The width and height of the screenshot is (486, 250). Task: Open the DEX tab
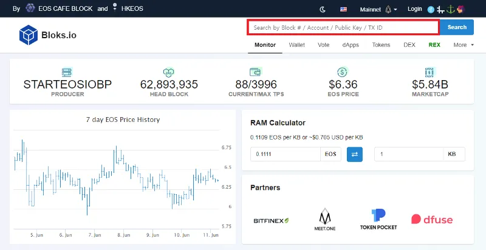[409, 45]
